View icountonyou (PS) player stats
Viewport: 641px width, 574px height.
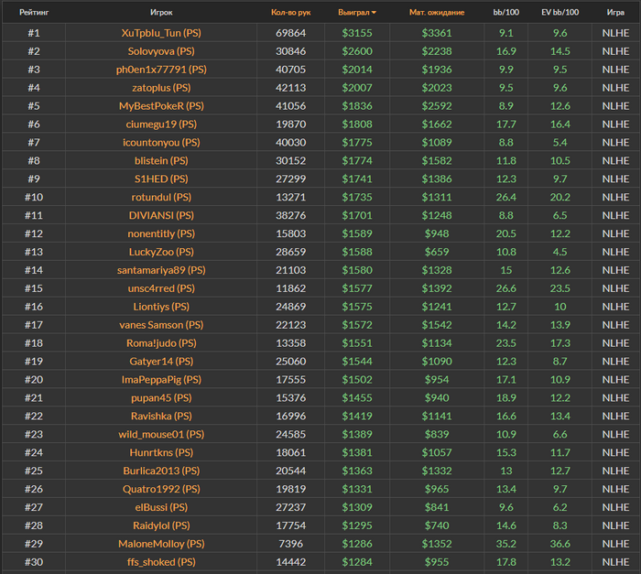[x=161, y=142]
